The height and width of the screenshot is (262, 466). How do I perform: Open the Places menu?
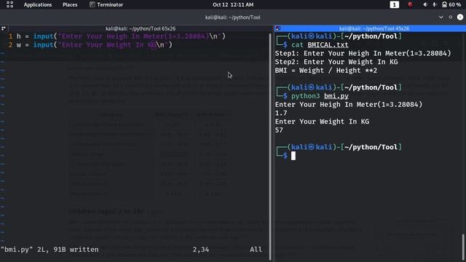pos(70,5)
